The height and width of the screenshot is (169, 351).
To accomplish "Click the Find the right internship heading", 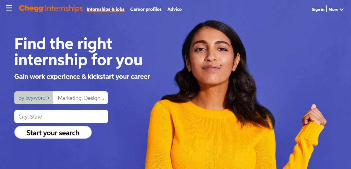I will pyautogui.click(x=78, y=52).
